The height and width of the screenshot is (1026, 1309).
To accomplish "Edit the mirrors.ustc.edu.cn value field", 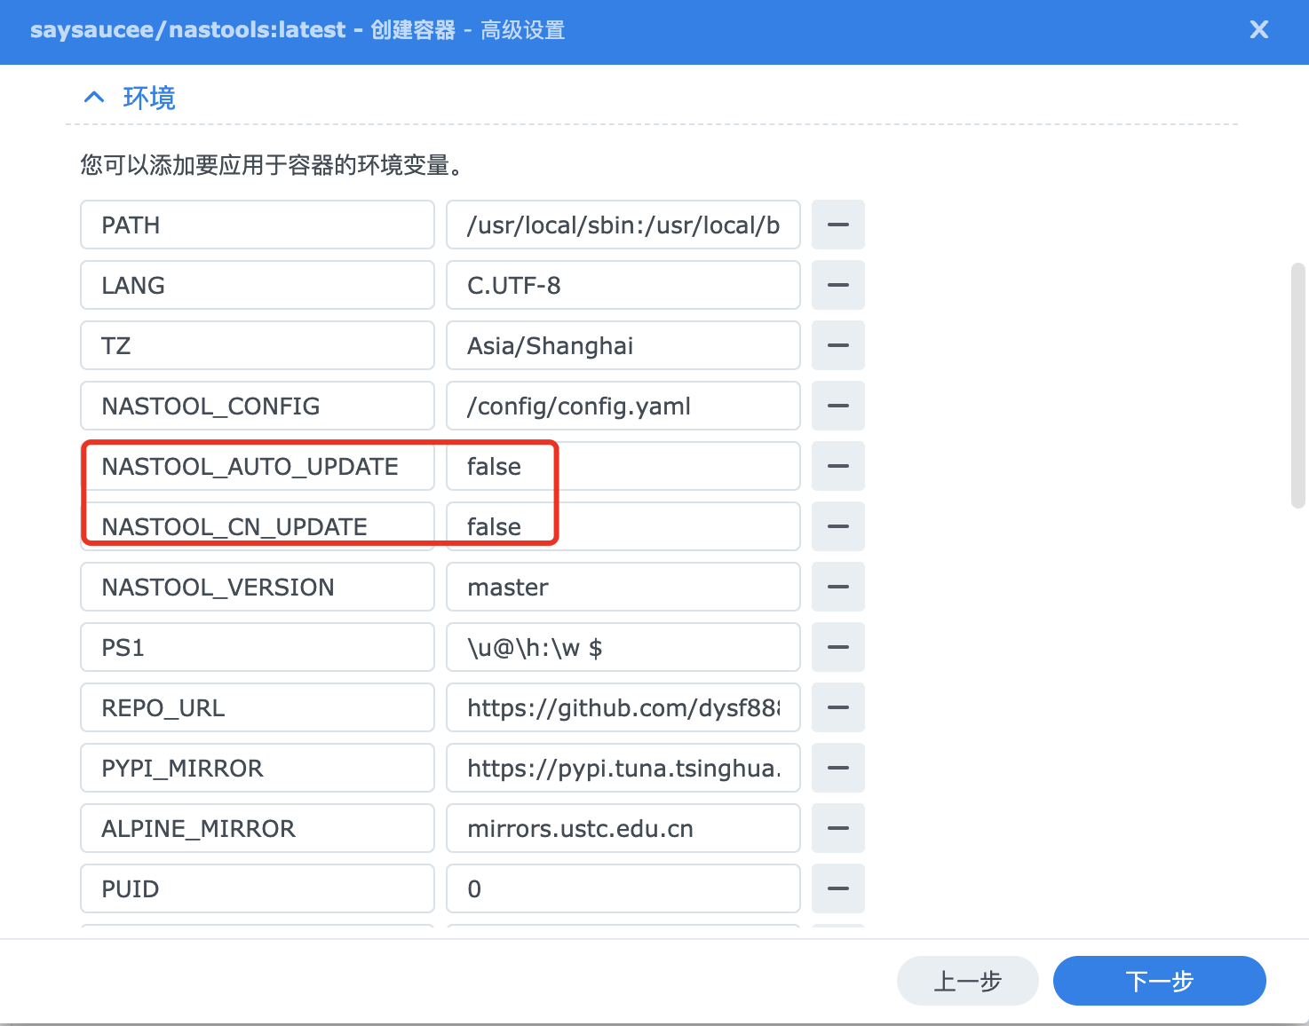I will click(x=623, y=828).
